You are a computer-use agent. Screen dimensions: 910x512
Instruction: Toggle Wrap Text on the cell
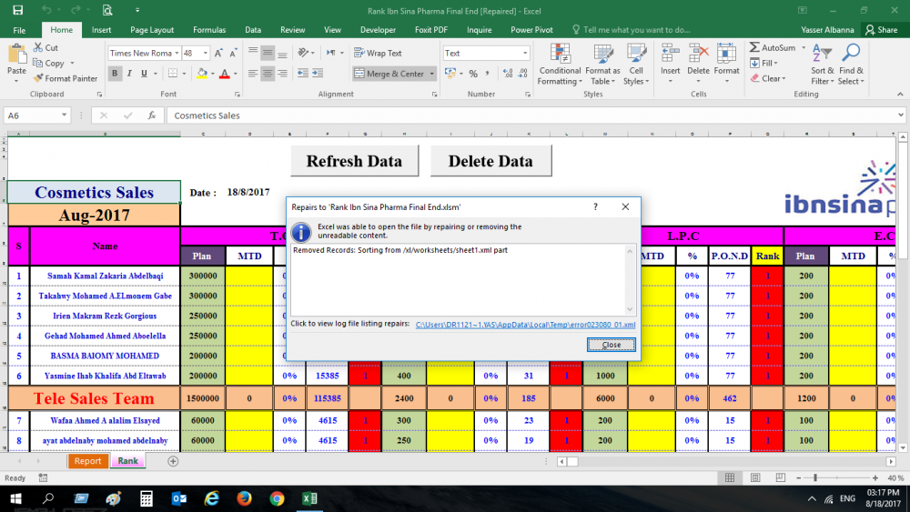pyautogui.click(x=378, y=53)
